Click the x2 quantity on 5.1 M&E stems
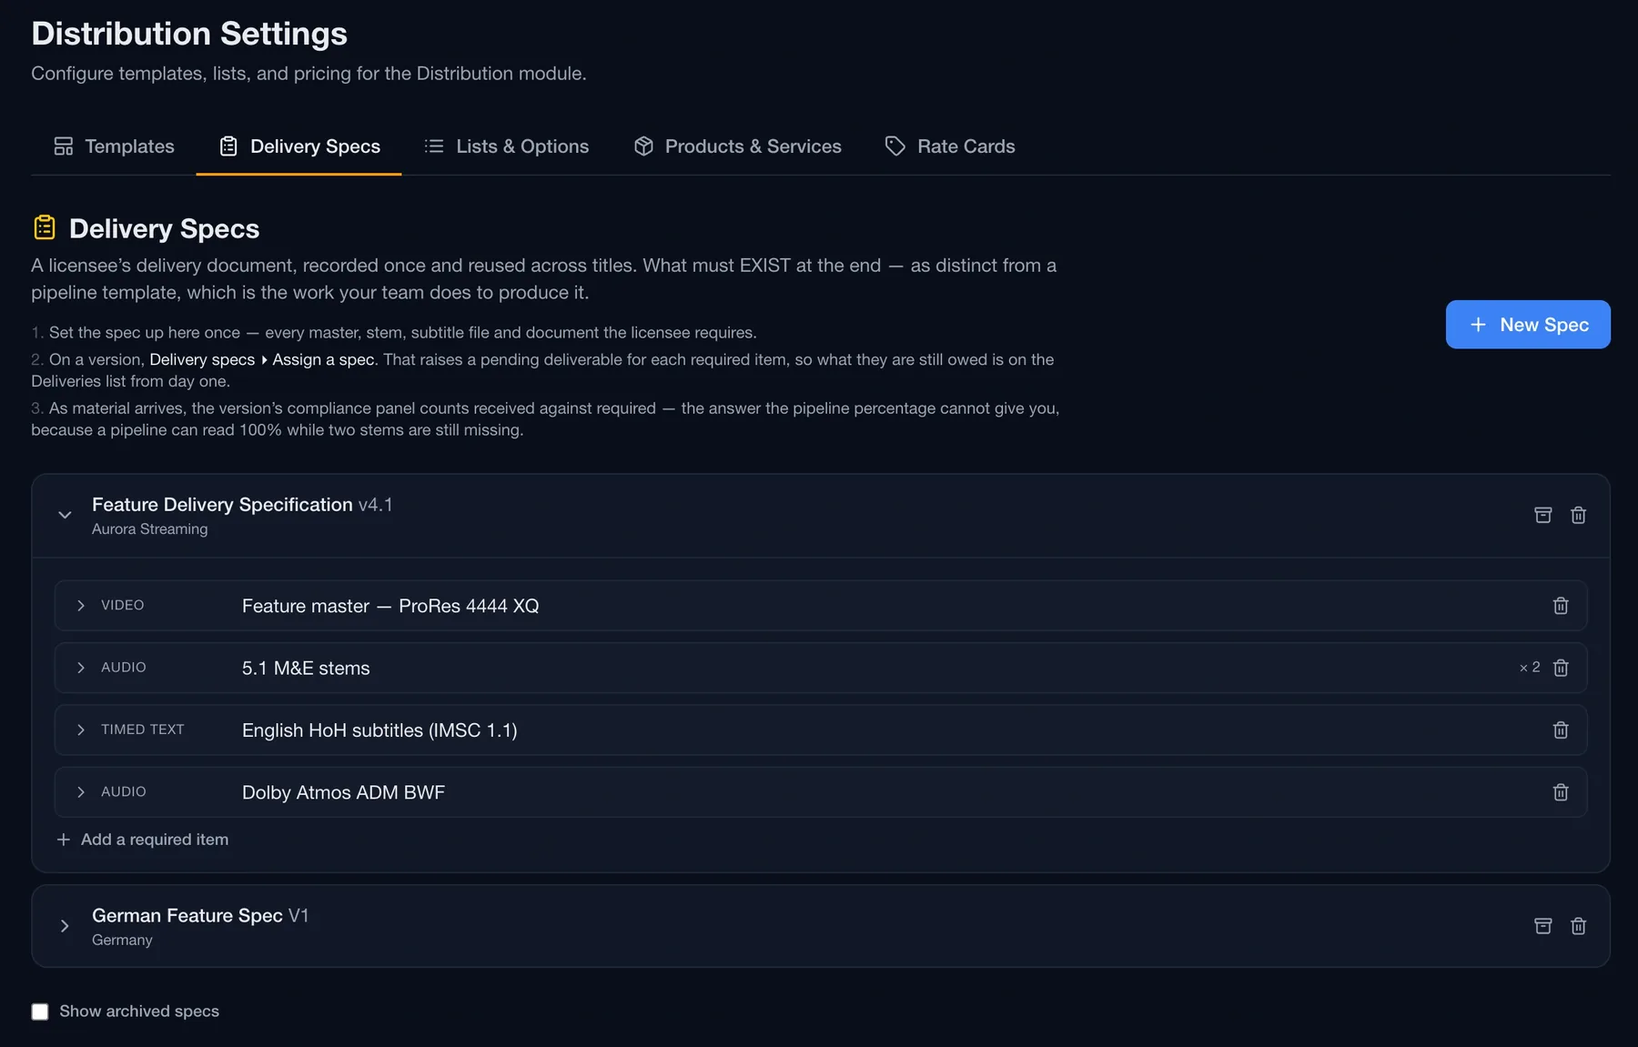Viewport: 1638px width, 1047px height. coord(1530,668)
